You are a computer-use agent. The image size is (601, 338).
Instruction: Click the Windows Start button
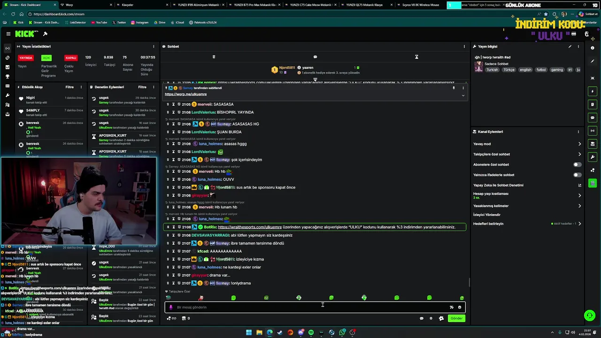[x=249, y=332]
